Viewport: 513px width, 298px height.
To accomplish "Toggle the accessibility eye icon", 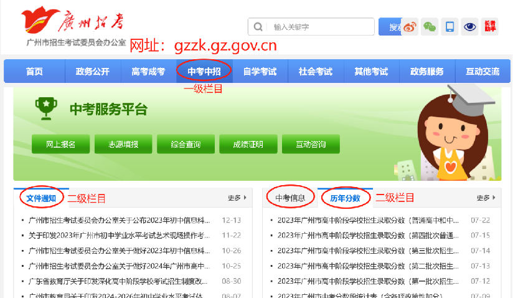I will (470, 27).
